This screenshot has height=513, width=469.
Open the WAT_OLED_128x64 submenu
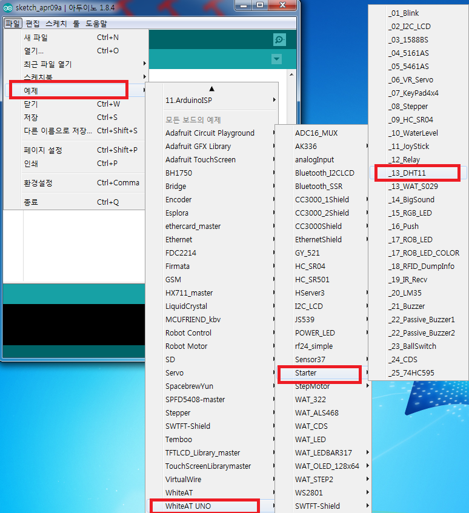324,466
